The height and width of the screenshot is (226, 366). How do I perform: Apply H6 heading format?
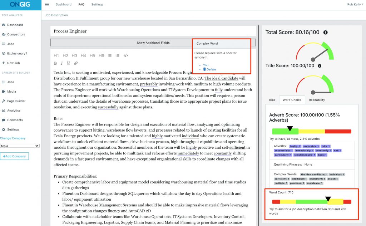(x=101, y=55)
